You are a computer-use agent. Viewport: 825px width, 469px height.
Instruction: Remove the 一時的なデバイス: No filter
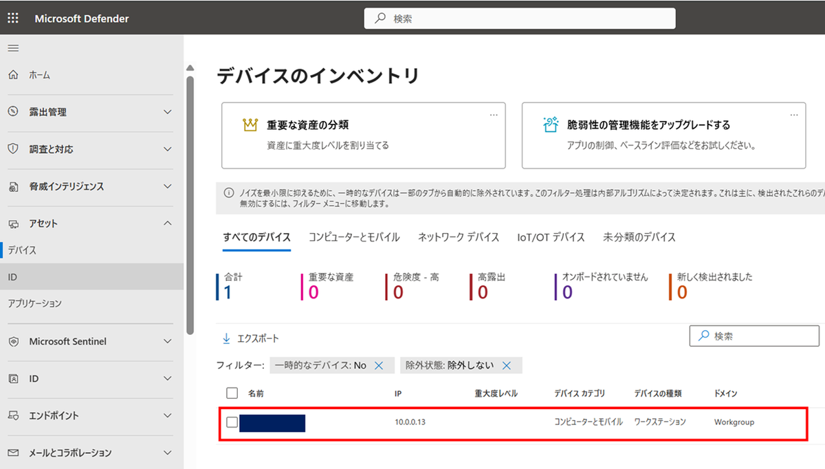coord(379,366)
